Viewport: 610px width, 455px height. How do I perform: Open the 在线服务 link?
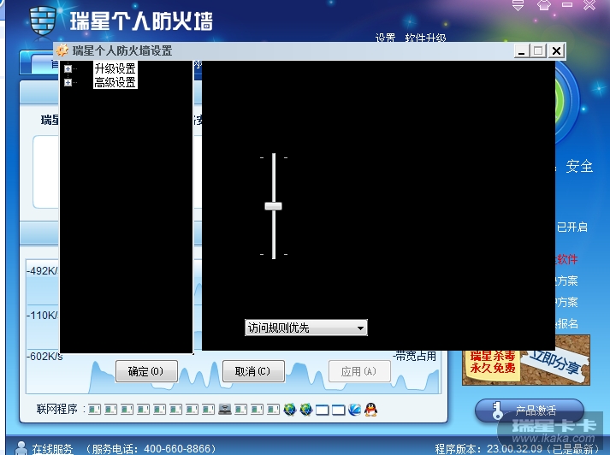(x=52, y=449)
